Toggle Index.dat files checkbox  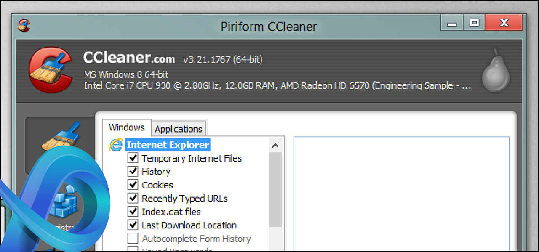[x=133, y=212]
